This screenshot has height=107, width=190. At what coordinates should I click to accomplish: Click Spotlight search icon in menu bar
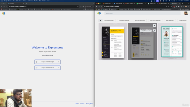(172, 1)
